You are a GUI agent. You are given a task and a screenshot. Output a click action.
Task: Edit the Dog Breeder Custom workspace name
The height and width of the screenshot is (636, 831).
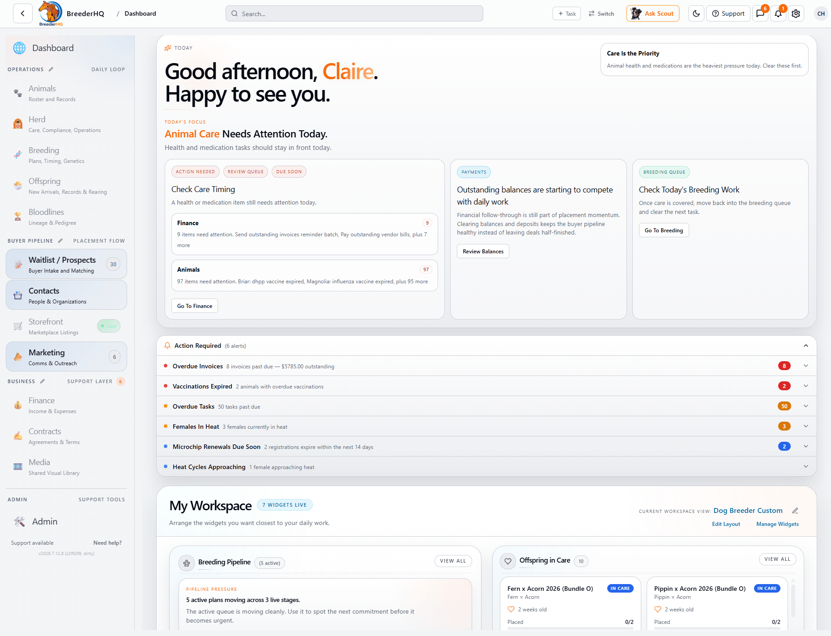tap(795, 511)
